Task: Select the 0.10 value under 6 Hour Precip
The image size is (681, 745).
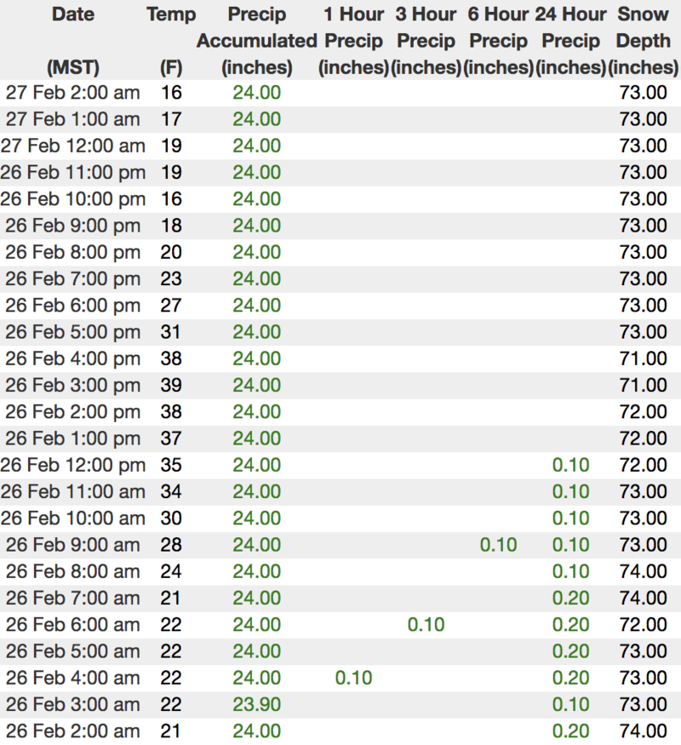Action: [499, 544]
